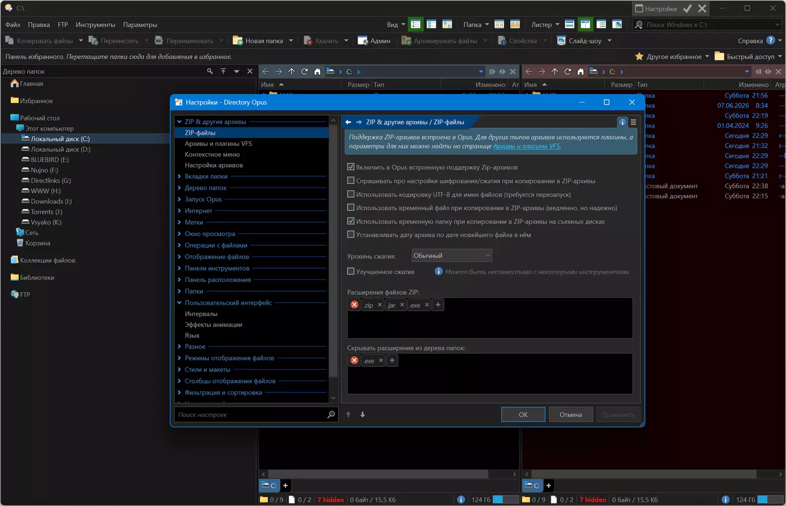Click the Новая папка icon
The image size is (786, 506).
coord(238,41)
